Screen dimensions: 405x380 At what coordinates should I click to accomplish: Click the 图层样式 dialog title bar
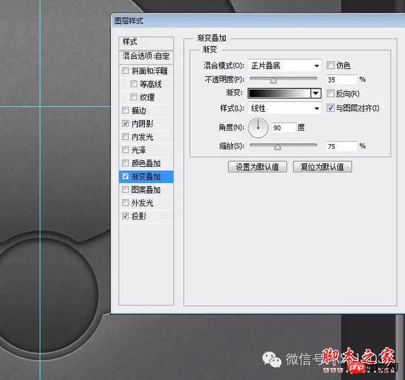click(258, 21)
